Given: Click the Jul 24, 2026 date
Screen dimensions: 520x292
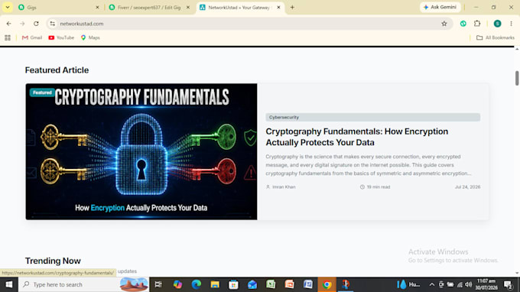Looking at the screenshot, I should (x=467, y=187).
